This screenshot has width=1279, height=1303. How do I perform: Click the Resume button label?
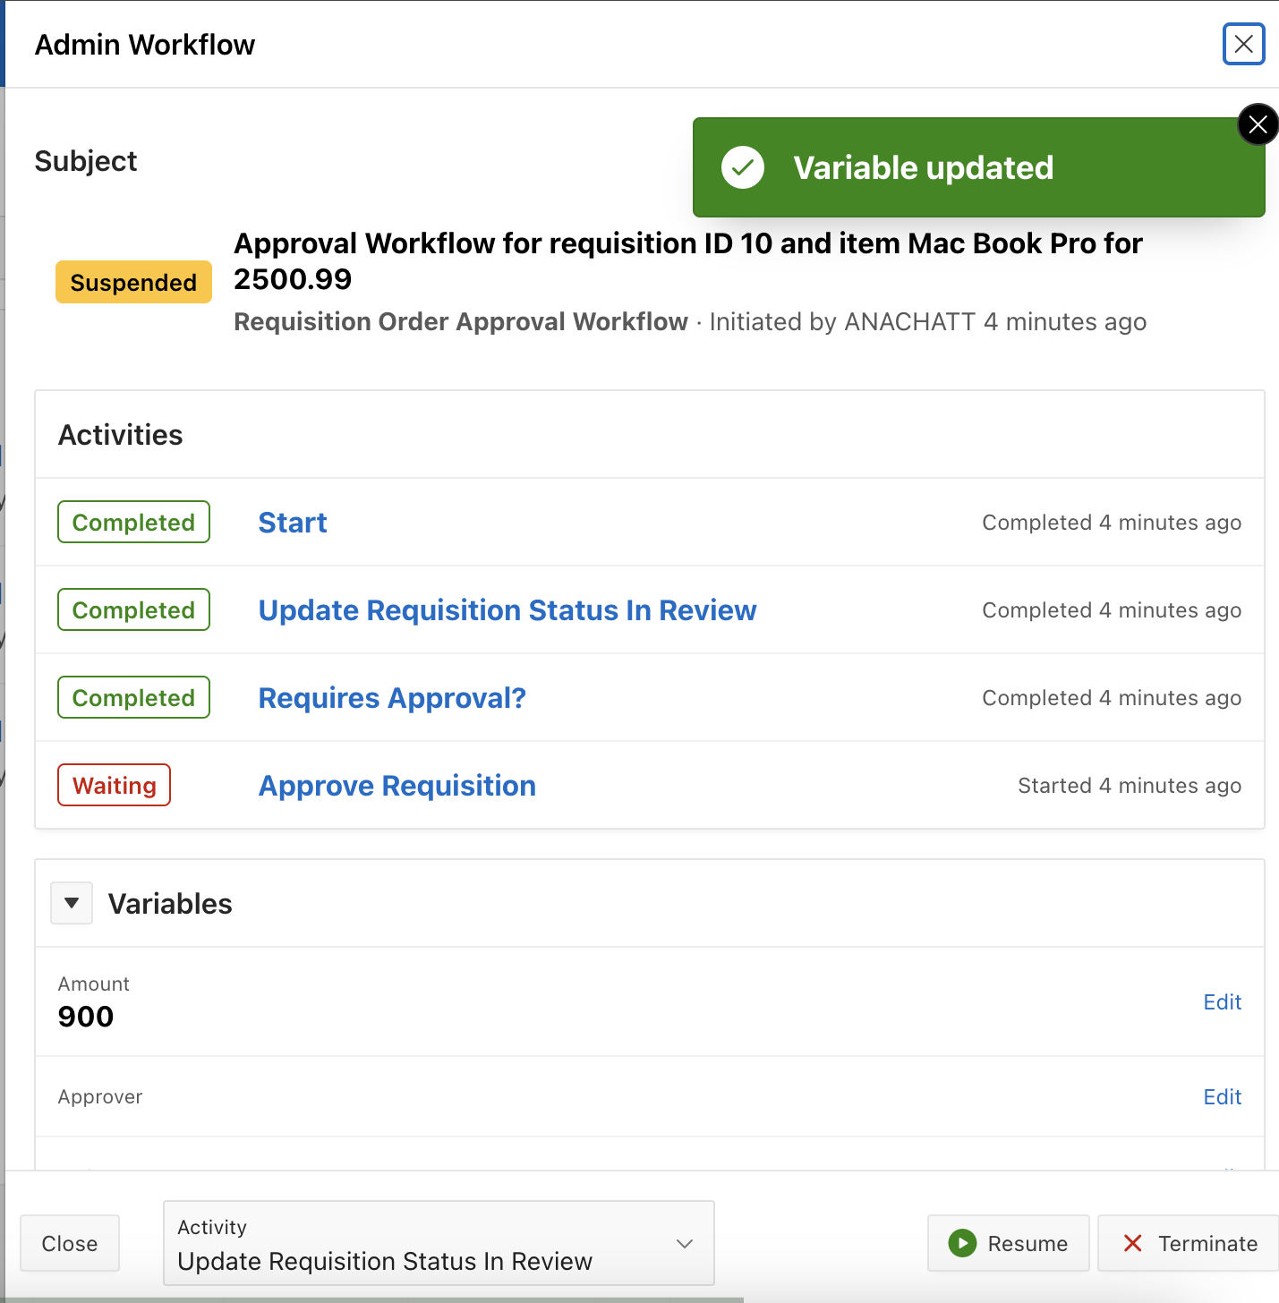tap(1027, 1244)
